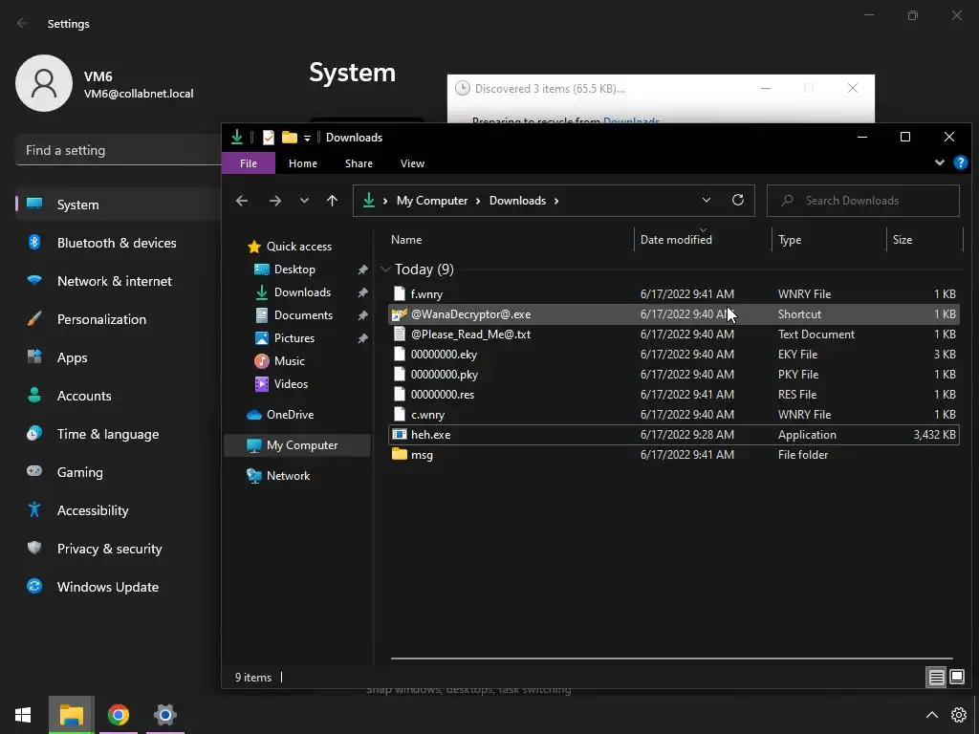Select the 00000000.eky file
This screenshot has width=979, height=734.
click(674, 354)
